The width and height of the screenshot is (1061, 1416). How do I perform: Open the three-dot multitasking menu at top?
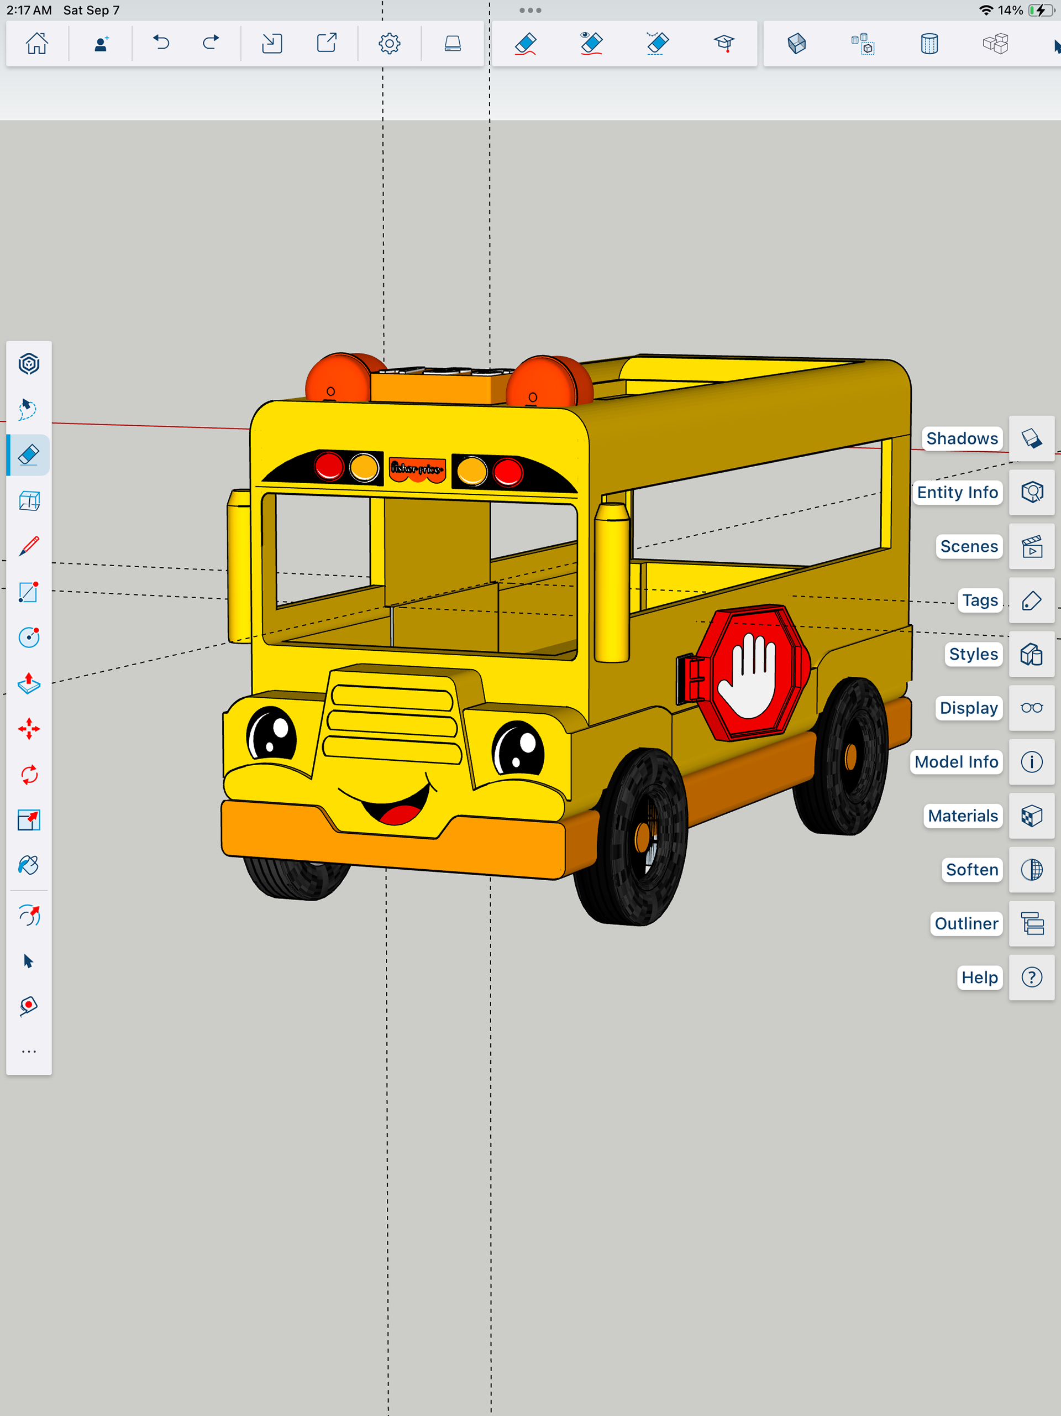(x=530, y=11)
